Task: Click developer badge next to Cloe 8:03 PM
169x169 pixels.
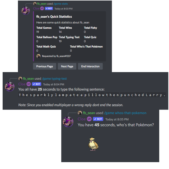Action: click(x=42, y=8)
